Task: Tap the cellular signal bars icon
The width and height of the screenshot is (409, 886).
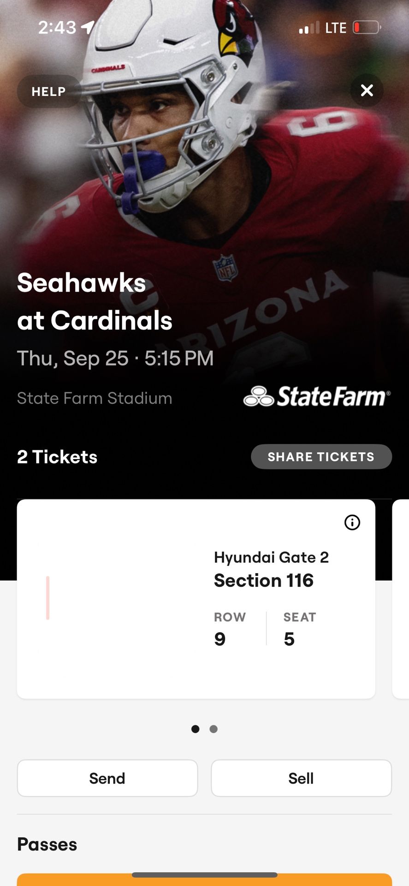Action: pos(309,28)
